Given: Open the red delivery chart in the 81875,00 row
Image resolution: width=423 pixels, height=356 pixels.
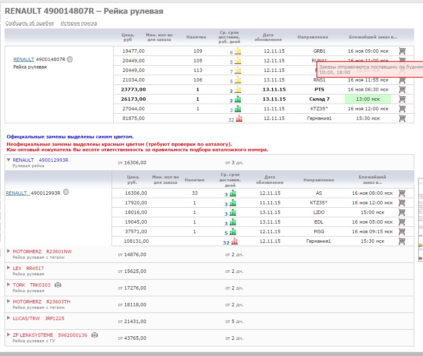Looking at the screenshot, I should (x=239, y=118).
